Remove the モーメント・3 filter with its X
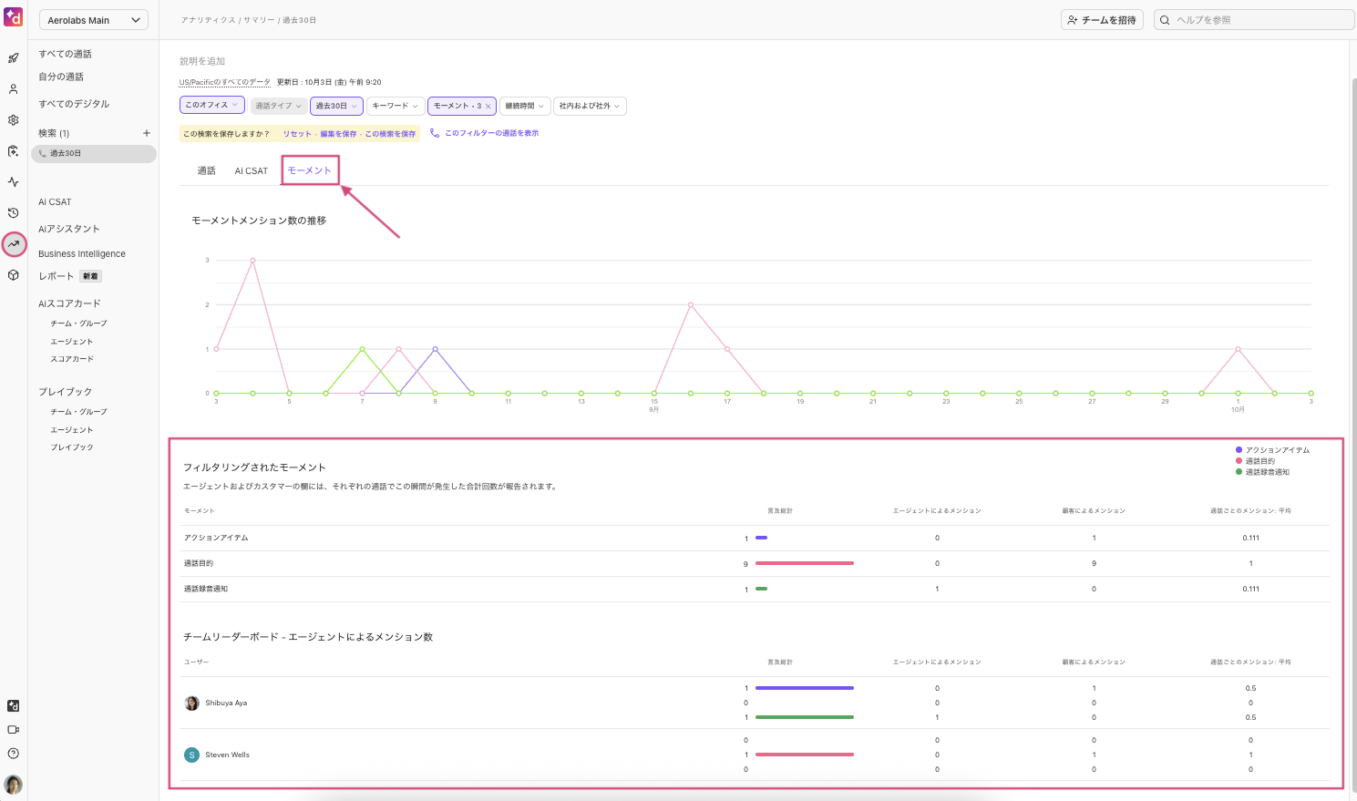The height and width of the screenshot is (801, 1357). (488, 107)
